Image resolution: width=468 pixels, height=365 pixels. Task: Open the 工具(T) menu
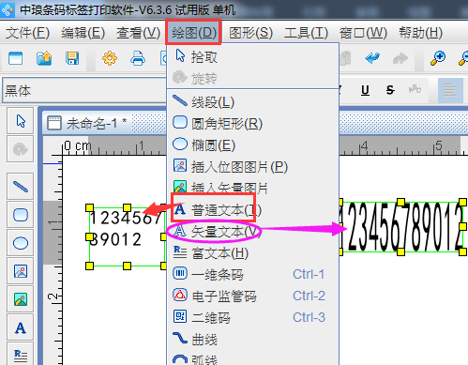(x=306, y=33)
